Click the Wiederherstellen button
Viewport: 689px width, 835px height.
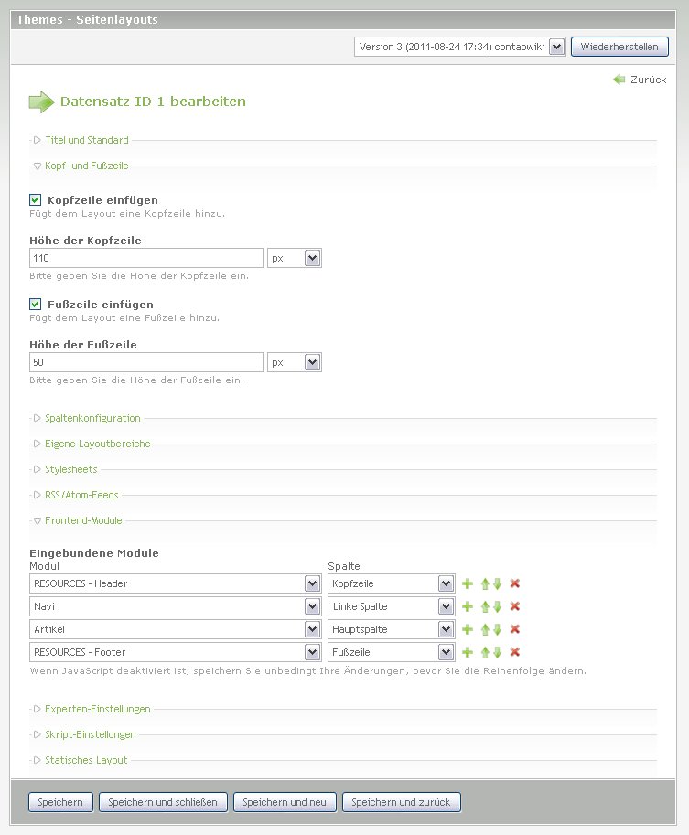click(619, 47)
